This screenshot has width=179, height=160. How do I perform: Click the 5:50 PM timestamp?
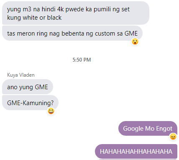(x=82, y=60)
